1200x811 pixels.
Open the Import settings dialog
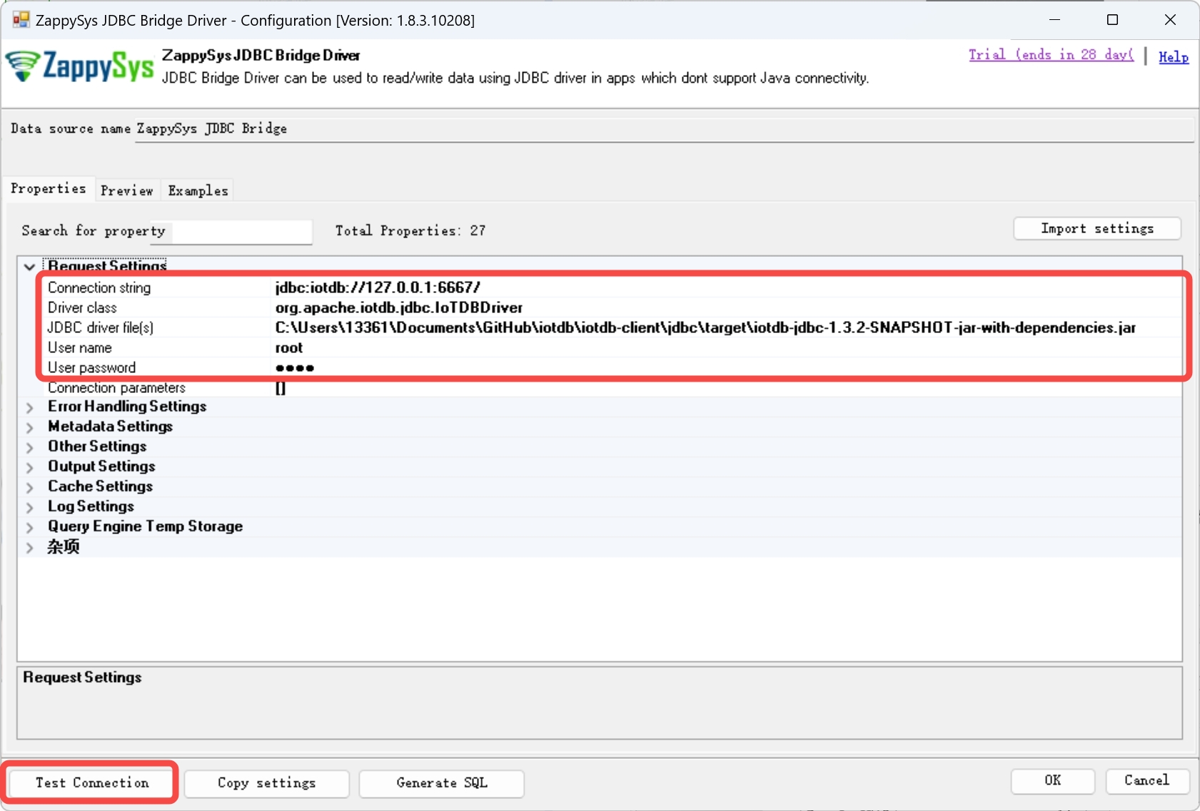1096,228
